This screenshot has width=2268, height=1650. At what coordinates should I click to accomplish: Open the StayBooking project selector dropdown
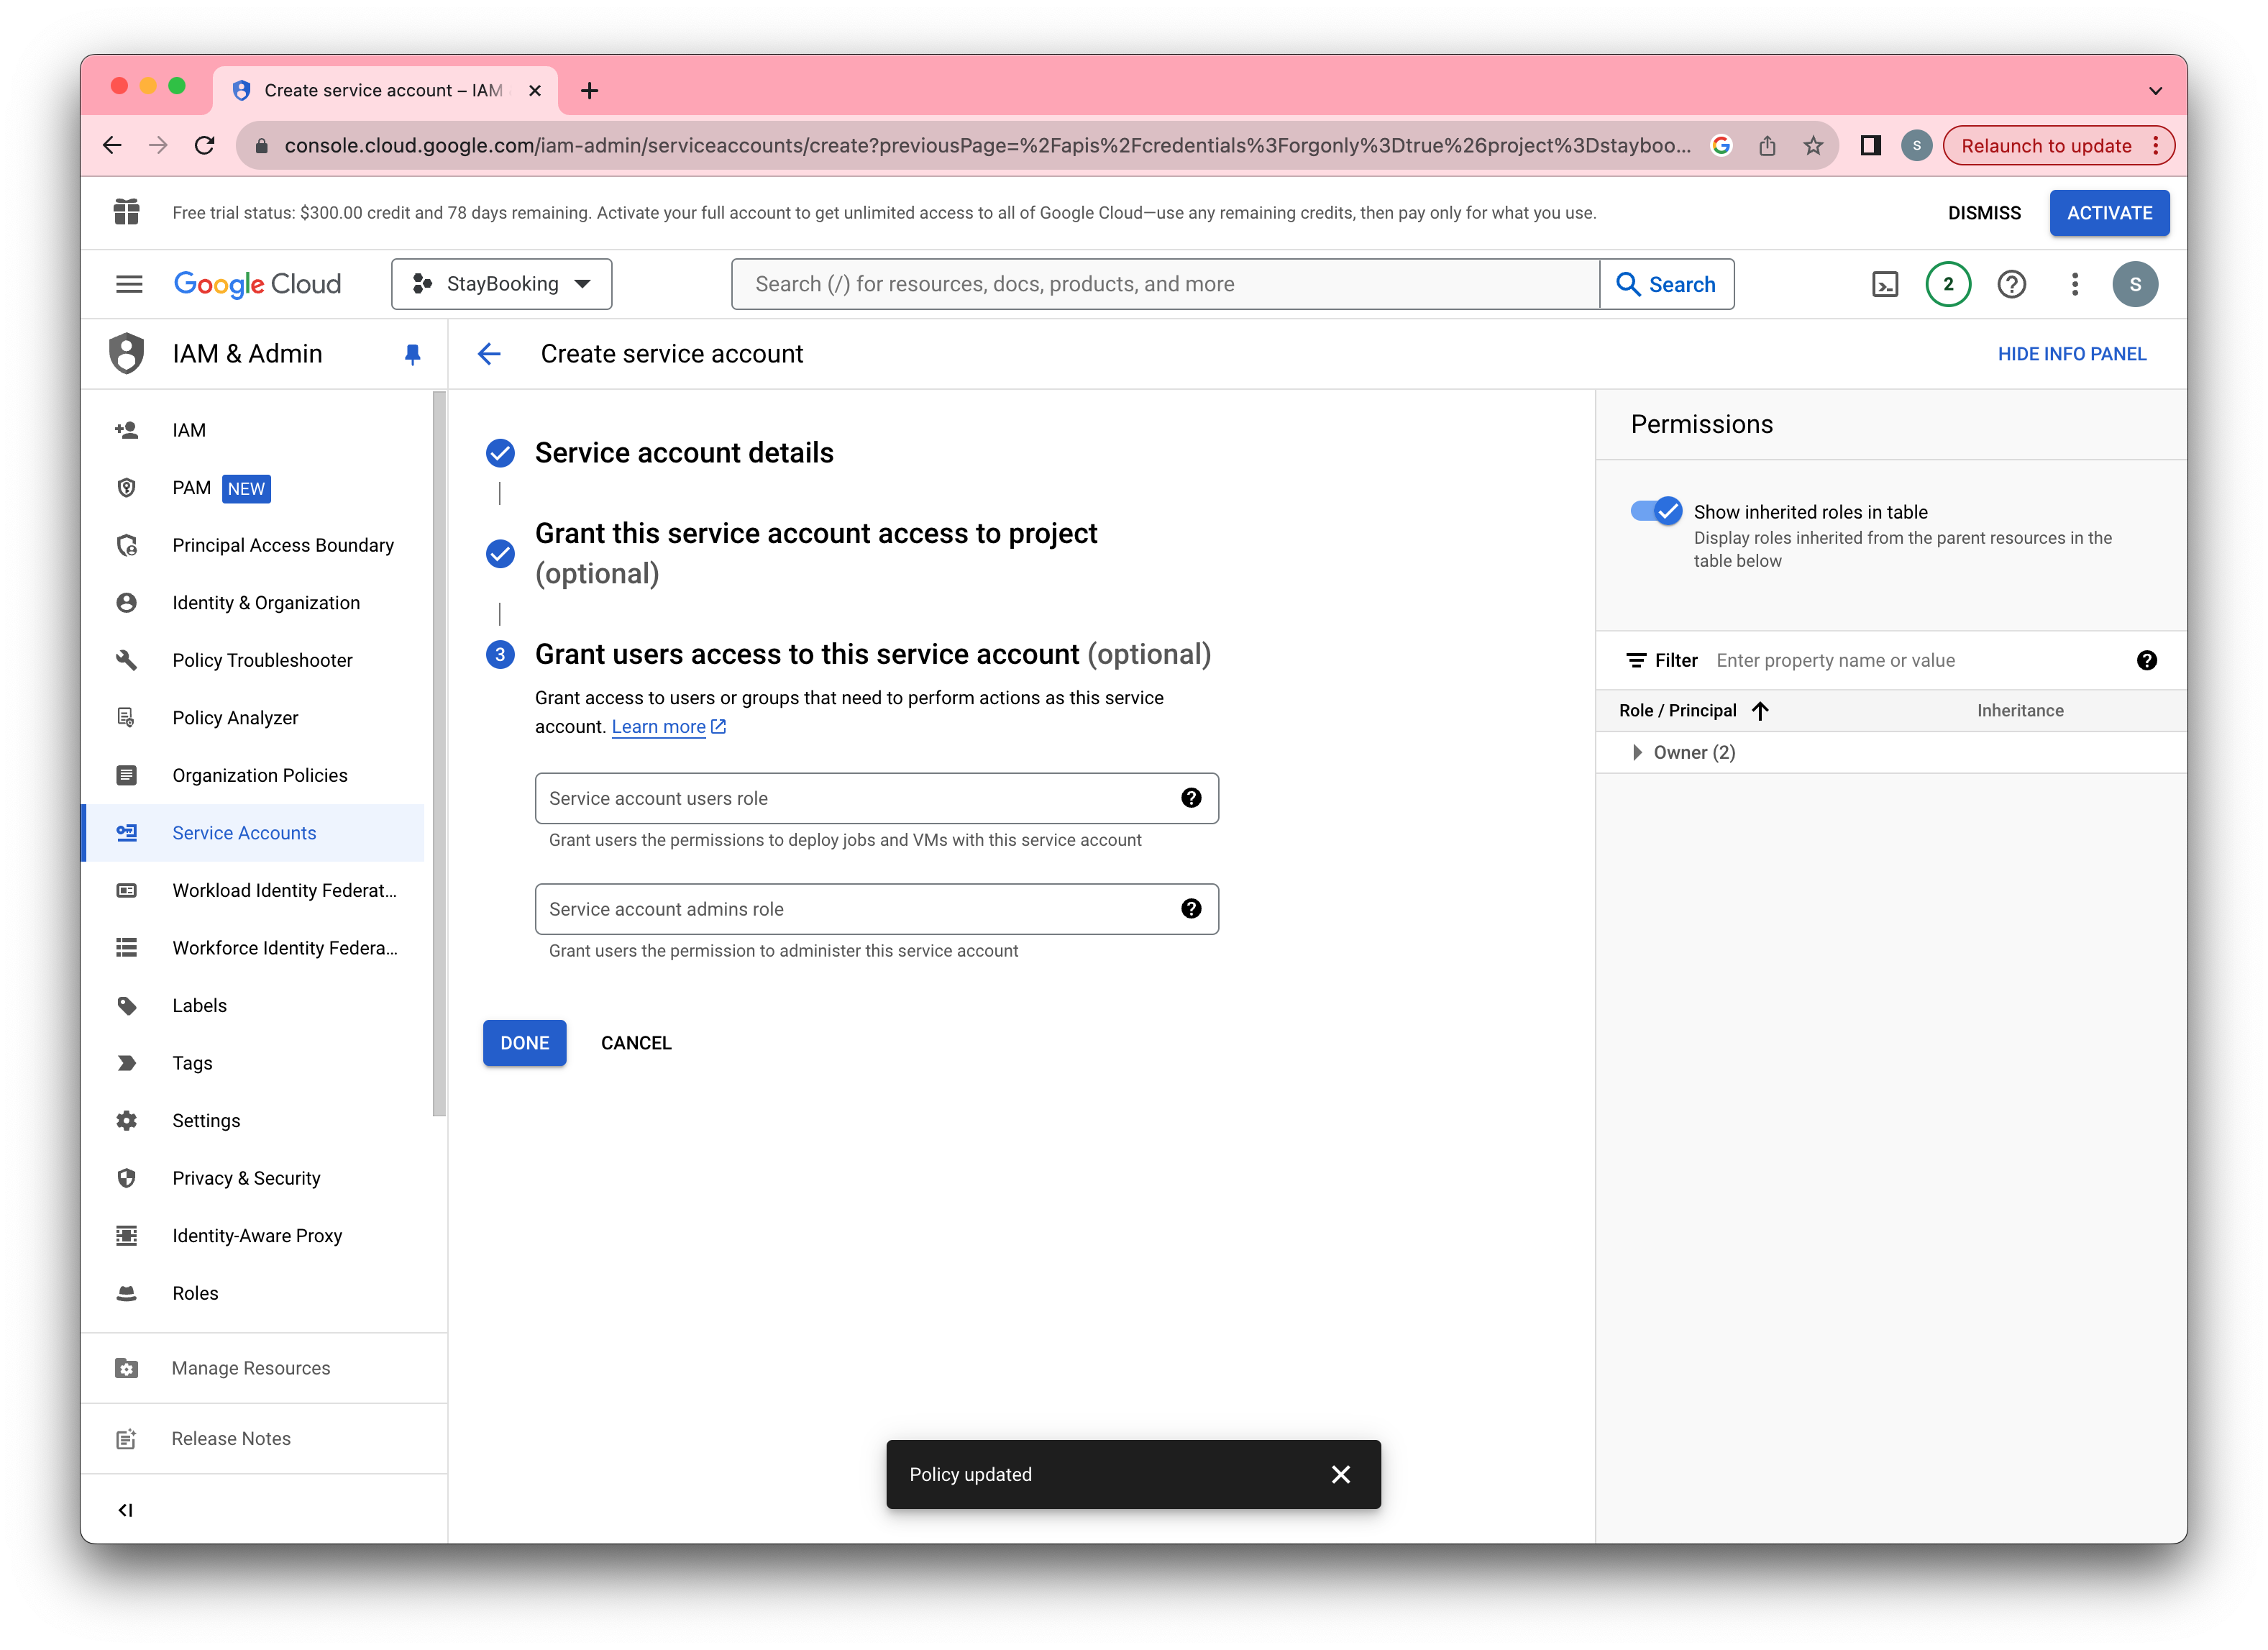pos(501,285)
